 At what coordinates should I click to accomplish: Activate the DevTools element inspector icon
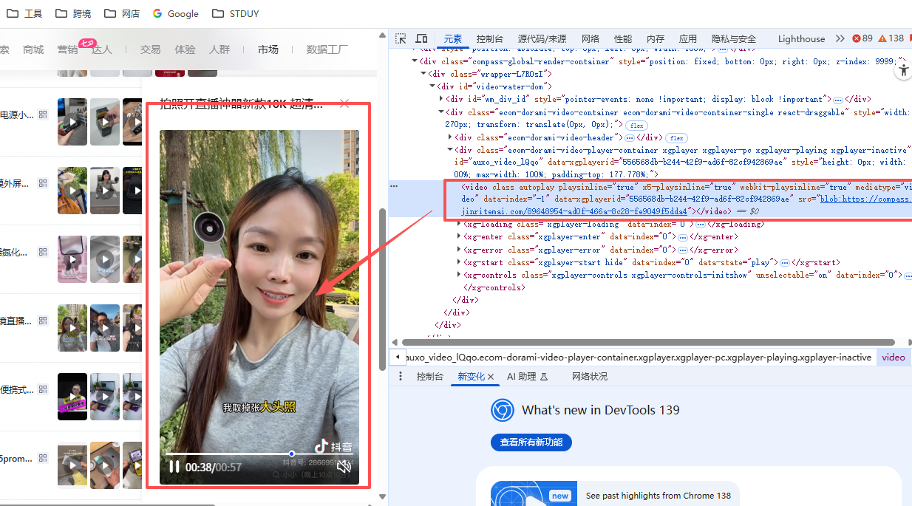coord(401,38)
